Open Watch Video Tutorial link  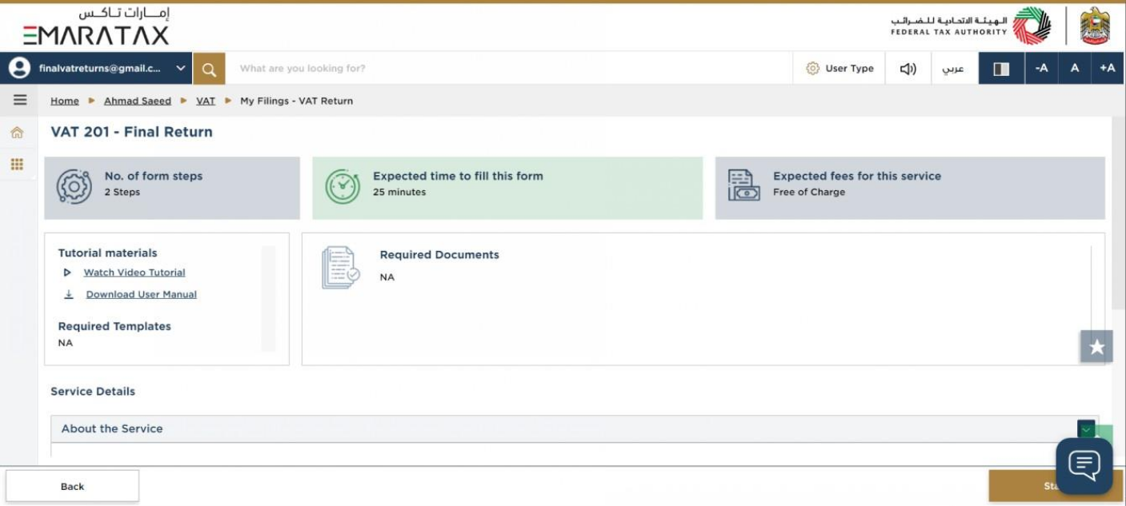(x=134, y=273)
